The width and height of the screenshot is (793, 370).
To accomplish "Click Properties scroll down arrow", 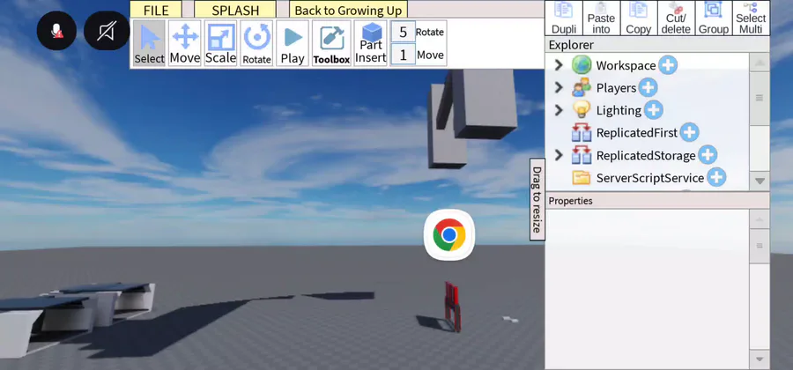I will (760, 359).
